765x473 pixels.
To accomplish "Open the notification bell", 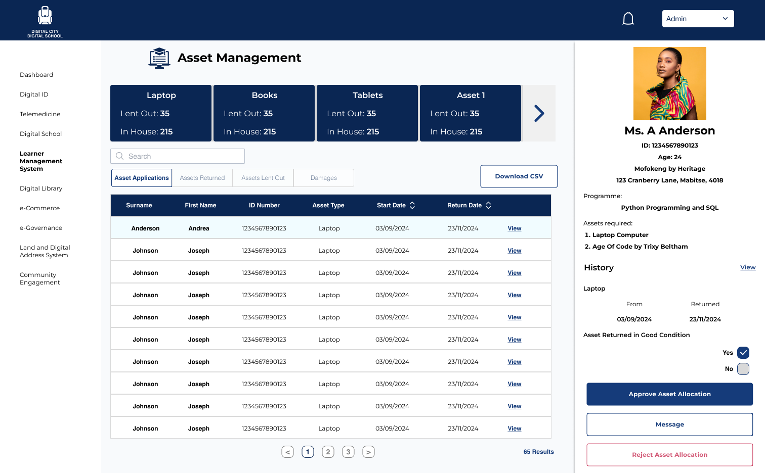I will pos(628,19).
